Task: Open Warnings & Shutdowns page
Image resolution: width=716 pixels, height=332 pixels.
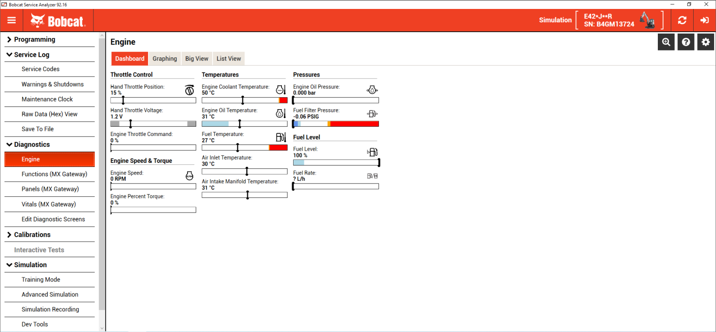Action: (52, 84)
